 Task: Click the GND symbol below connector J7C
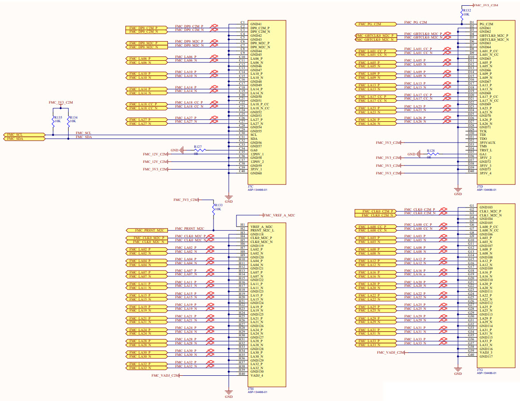click(x=229, y=198)
